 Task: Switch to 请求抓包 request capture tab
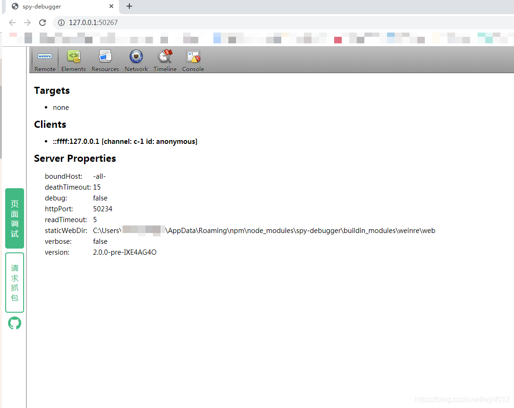[15, 283]
